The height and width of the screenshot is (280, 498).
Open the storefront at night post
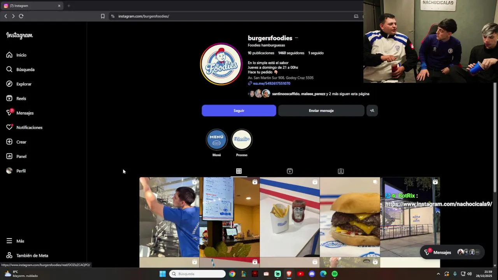410,217
